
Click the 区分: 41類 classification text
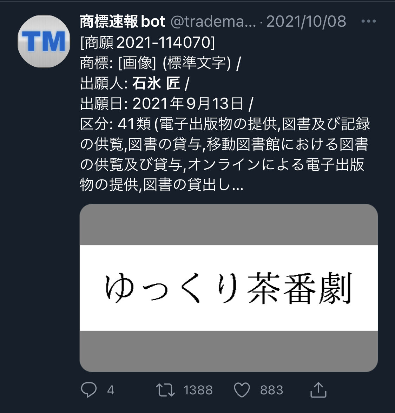[116, 124]
